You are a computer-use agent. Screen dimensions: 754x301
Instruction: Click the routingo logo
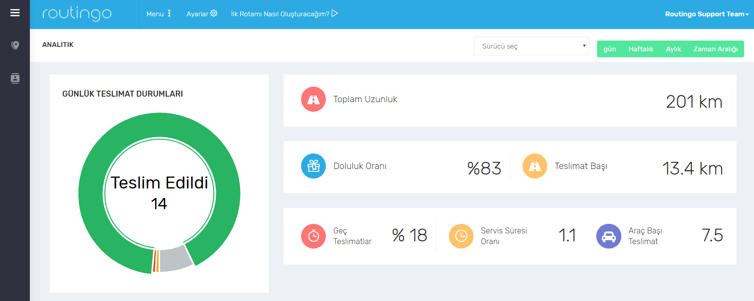pyautogui.click(x=77, y=14)
